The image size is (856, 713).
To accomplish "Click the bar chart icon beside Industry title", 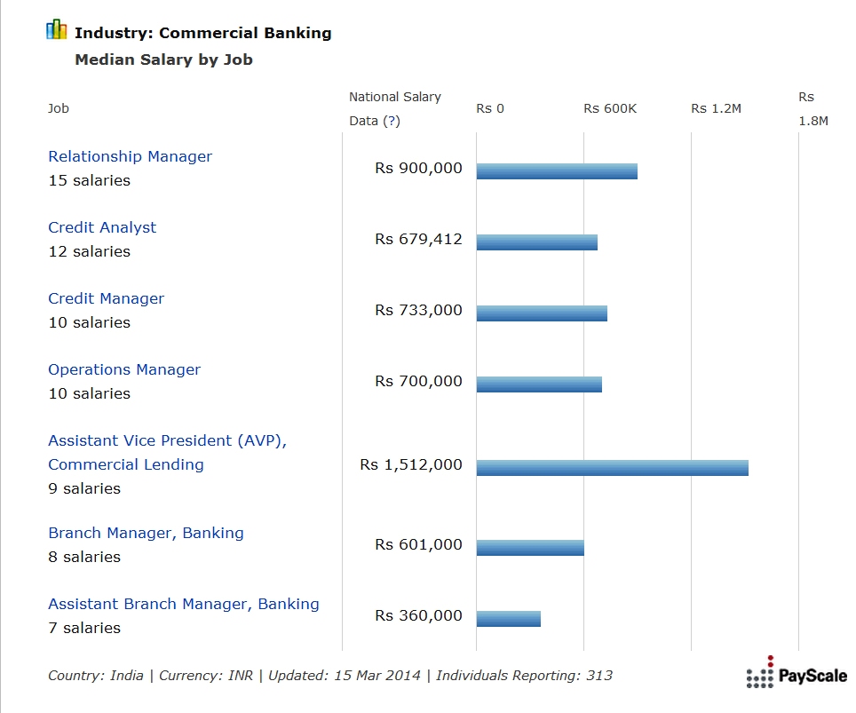I will click(x=56, y=31).
